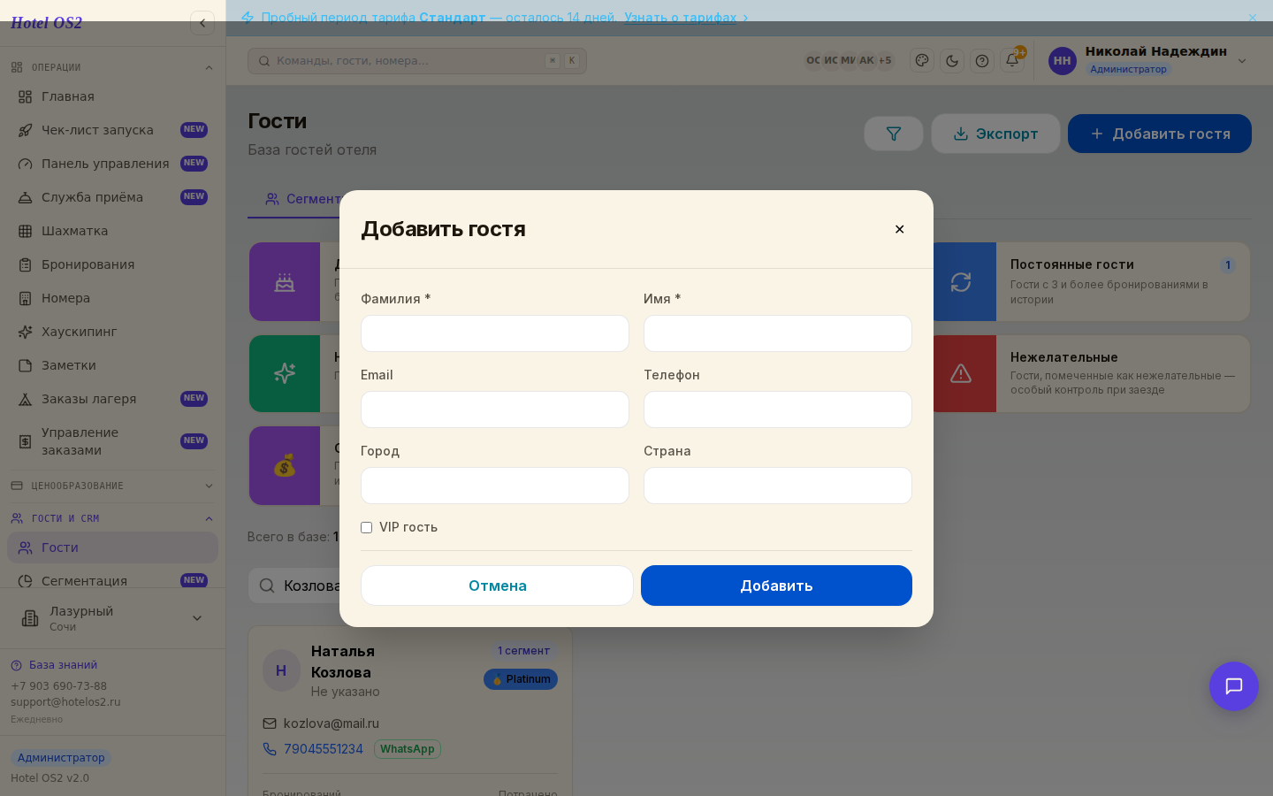This screenshot has height=796, width=1273.
Task: Click the blue Добавить button
Action: (776, 586)
